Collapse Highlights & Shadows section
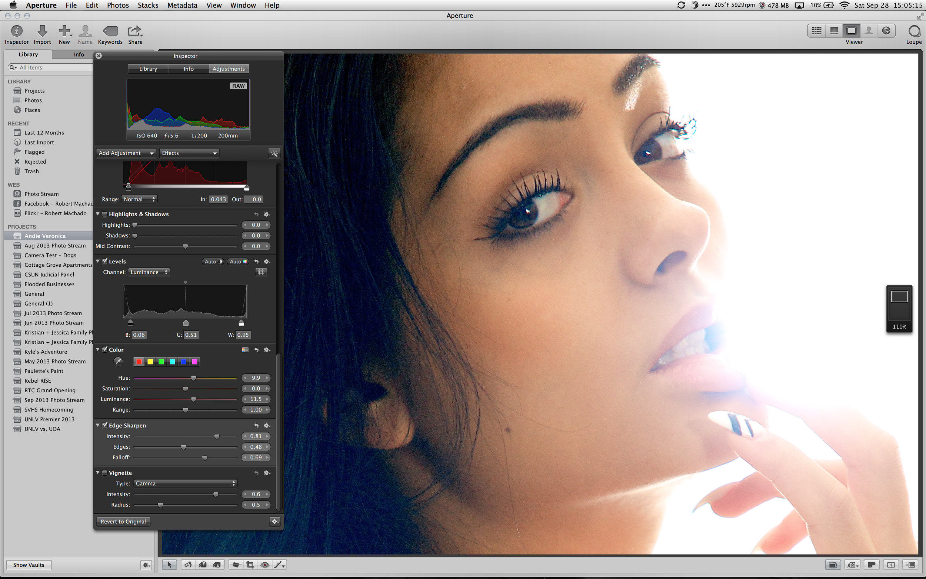Screen dimensions: 926x579 tap(98, 214)
